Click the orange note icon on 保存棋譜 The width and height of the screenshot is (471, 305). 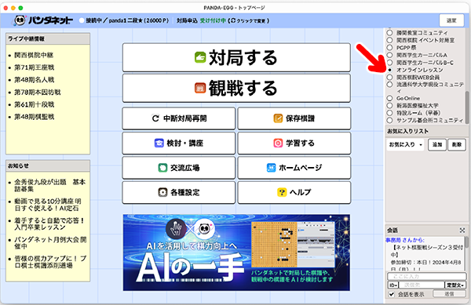click(278, 118)
